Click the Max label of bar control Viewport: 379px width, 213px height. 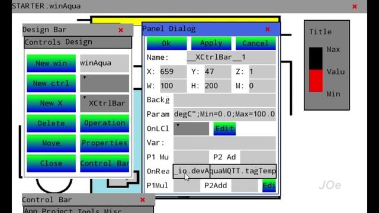(x=333, y=50)
